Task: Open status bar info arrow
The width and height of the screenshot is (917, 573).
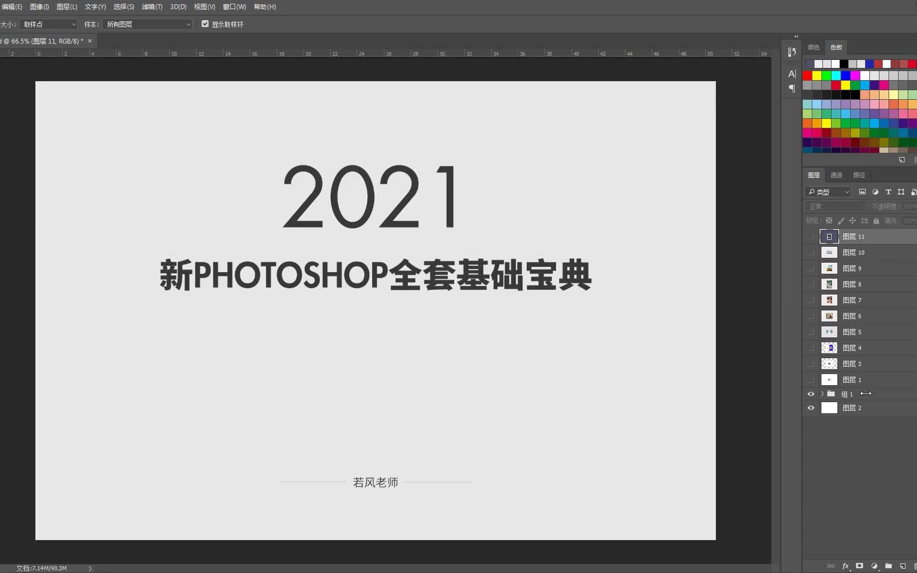Action: [90, 568]
